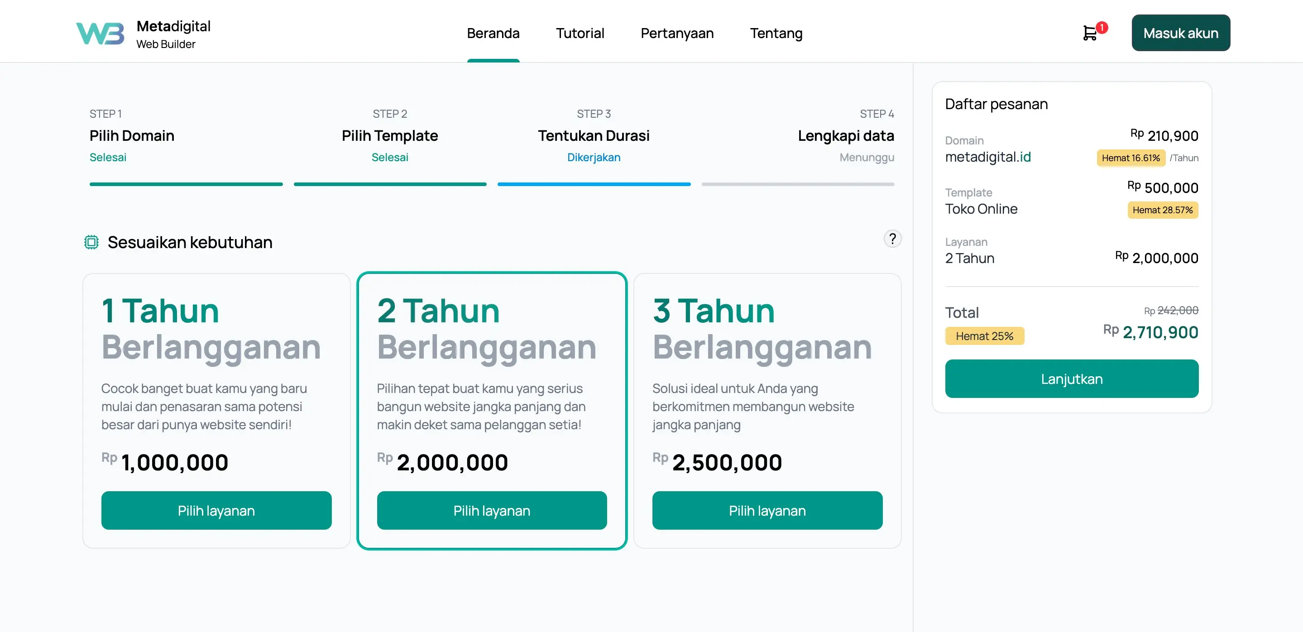Choose Pilih layanan for 1 Tahun
1303x632 pixels.
[216, 510]
